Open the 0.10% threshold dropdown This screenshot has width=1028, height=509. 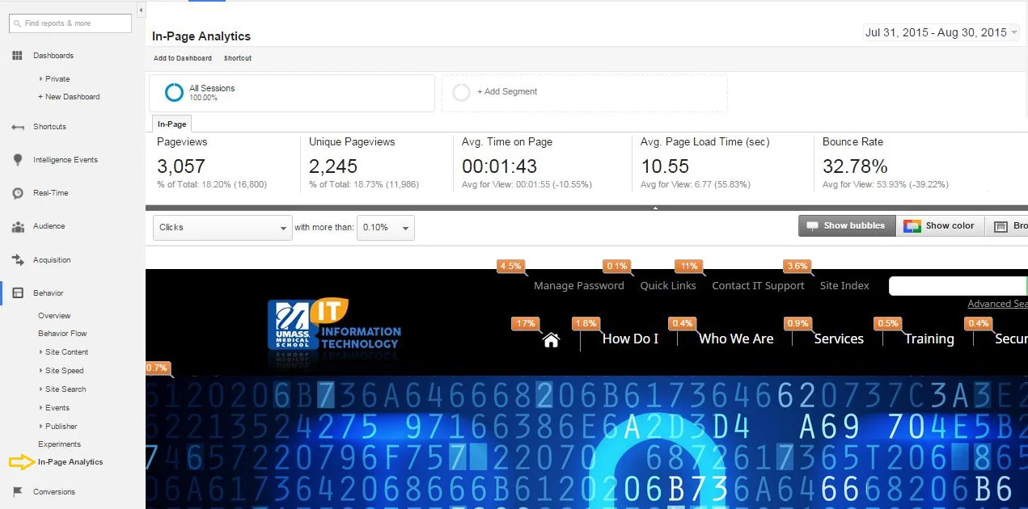point(386,228)
